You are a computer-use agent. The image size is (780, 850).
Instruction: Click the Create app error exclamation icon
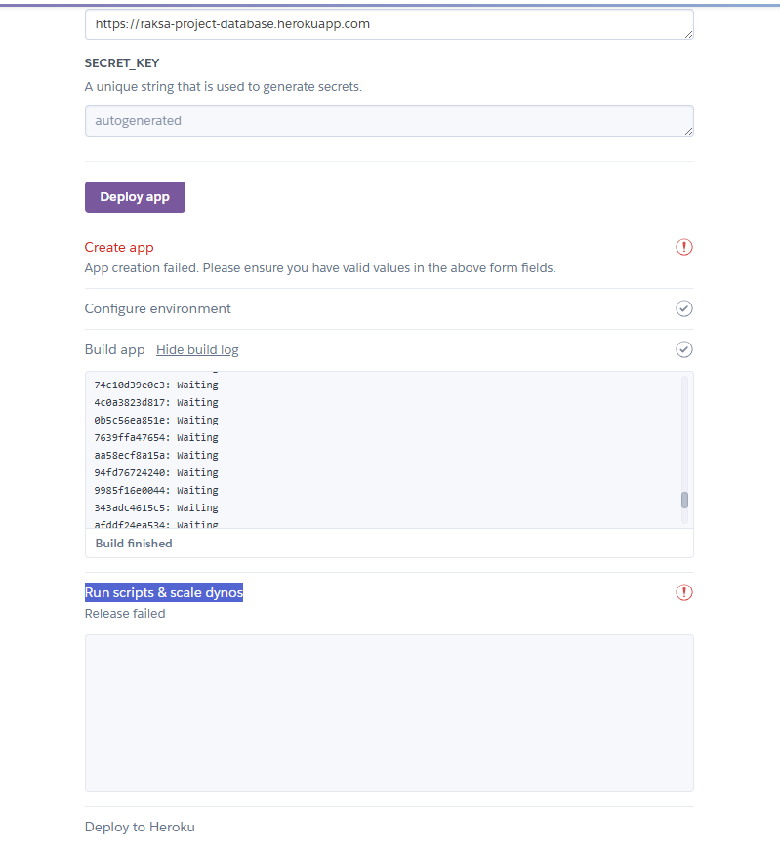click(x=684, y=247)
